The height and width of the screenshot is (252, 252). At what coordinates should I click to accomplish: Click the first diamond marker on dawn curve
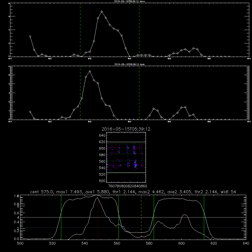pyautogui.click(x=30, y=37)
